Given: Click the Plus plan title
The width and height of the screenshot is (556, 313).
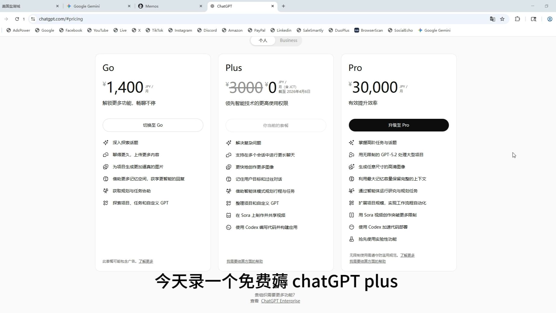Looking at the screenshot, I should point(234,68).
